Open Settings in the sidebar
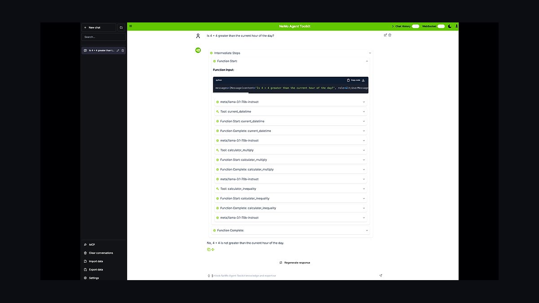 coord(104,278)
